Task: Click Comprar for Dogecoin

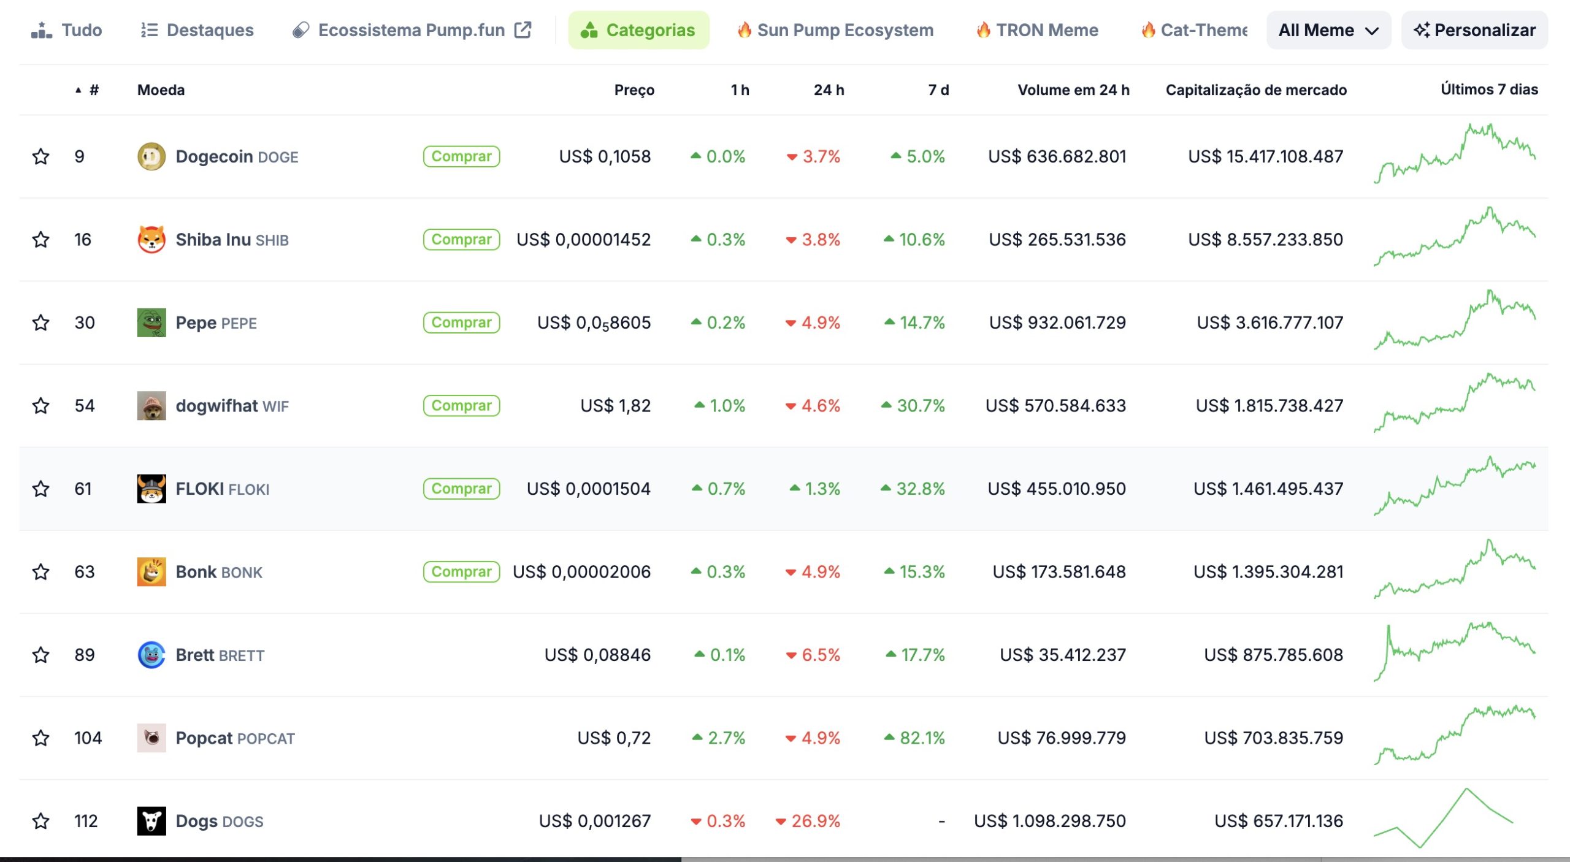Action: pyautogui.click(x=462, y=156)
